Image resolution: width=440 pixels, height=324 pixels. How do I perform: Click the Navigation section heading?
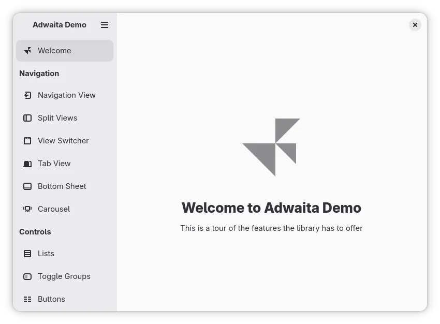39,73
